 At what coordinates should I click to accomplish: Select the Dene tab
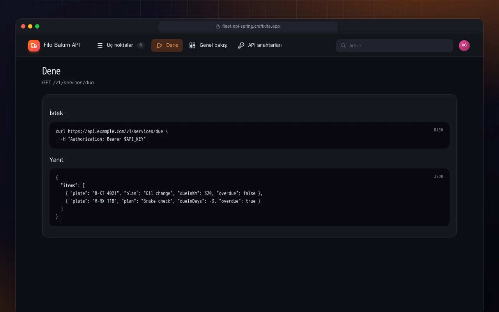167,45
